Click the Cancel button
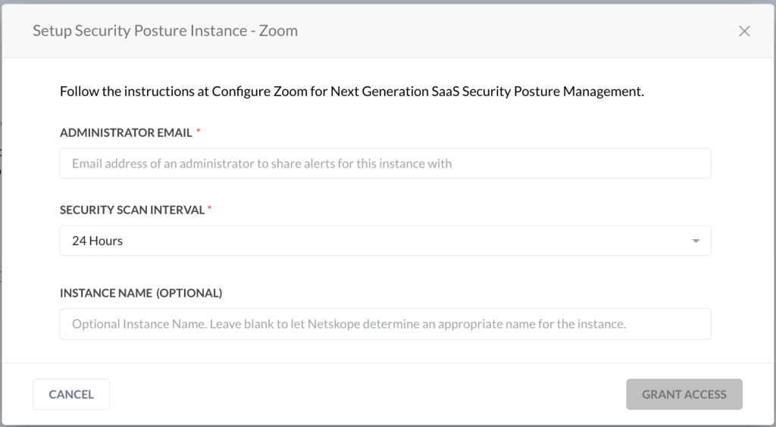The width and height of the screenshot is (776, 427). 71,394
